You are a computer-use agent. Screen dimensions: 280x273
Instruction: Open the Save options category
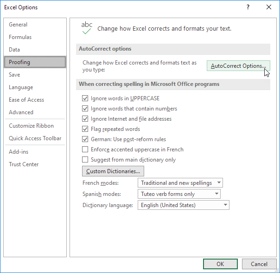[35, 75]
